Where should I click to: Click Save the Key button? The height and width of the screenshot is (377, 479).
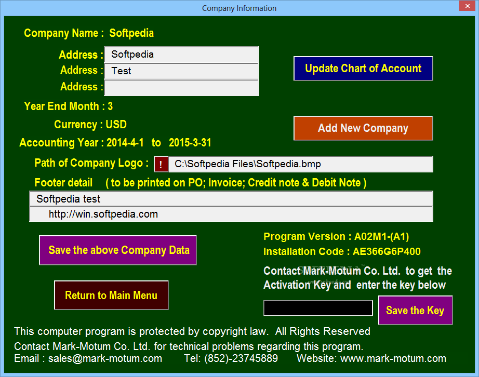(x=415, y=310)
